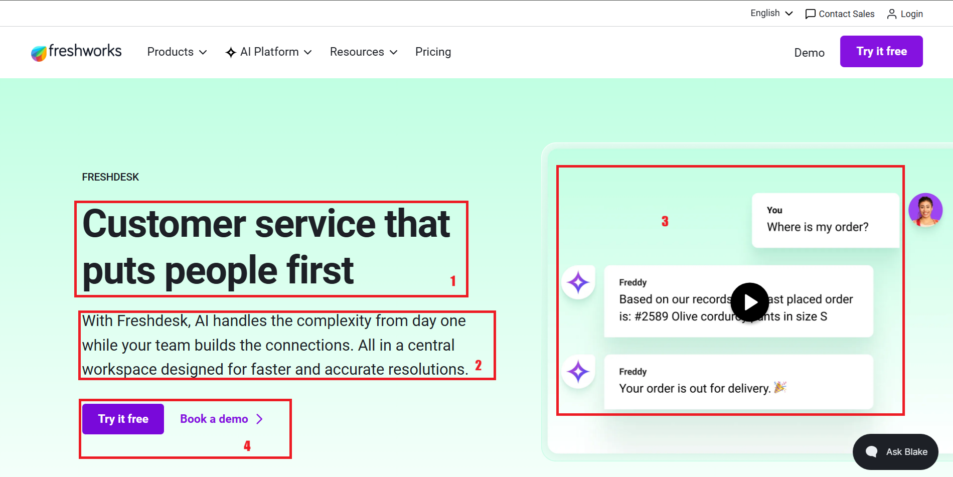This screenshot has height=477, width=953.
Task: Click the Book a demo link
Action: 222,419
